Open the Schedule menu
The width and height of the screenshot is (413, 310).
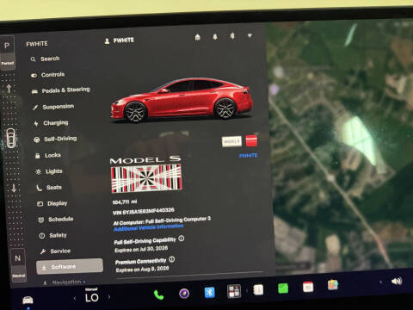coord(56,220)
